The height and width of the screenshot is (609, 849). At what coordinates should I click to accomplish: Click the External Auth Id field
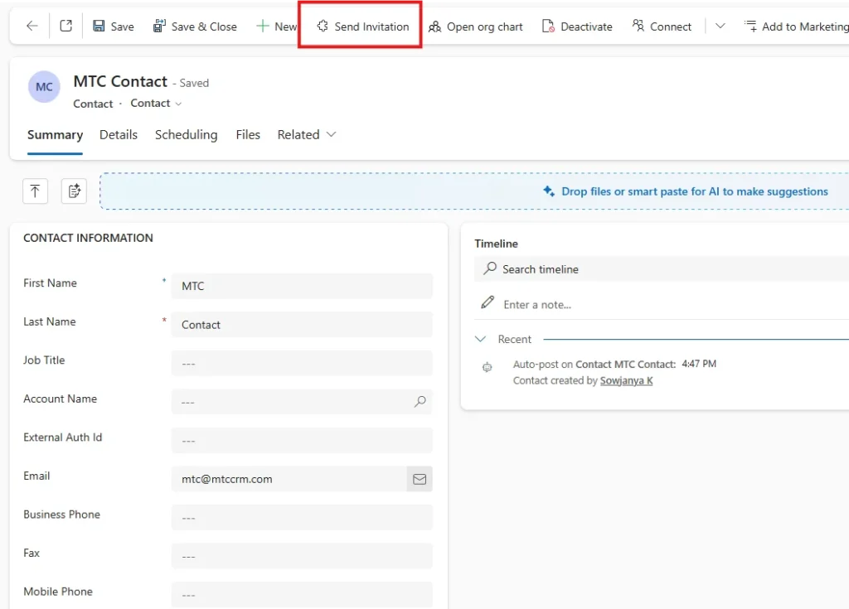(302, 441)
